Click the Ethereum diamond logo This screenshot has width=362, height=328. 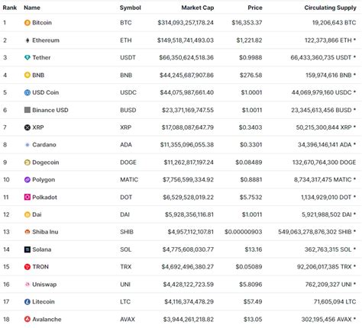click(x=27, y=40)
